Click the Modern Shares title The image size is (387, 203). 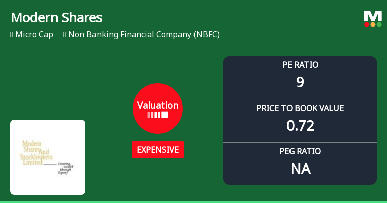56,18
